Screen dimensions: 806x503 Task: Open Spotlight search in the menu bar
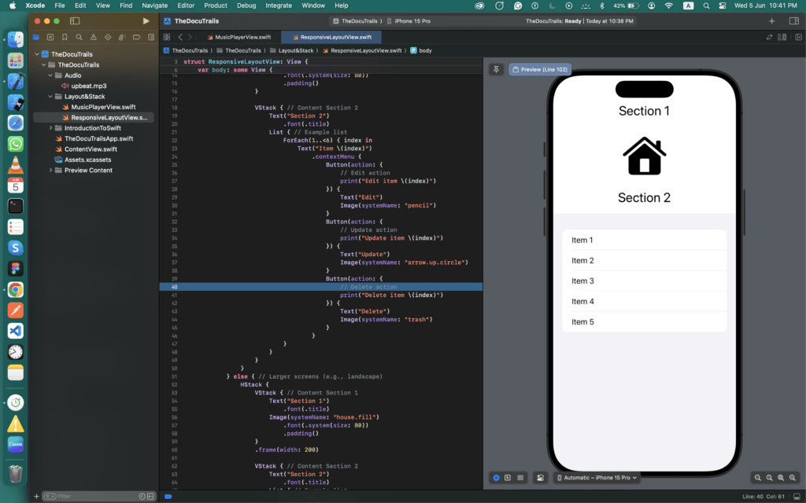coord(706,6)
